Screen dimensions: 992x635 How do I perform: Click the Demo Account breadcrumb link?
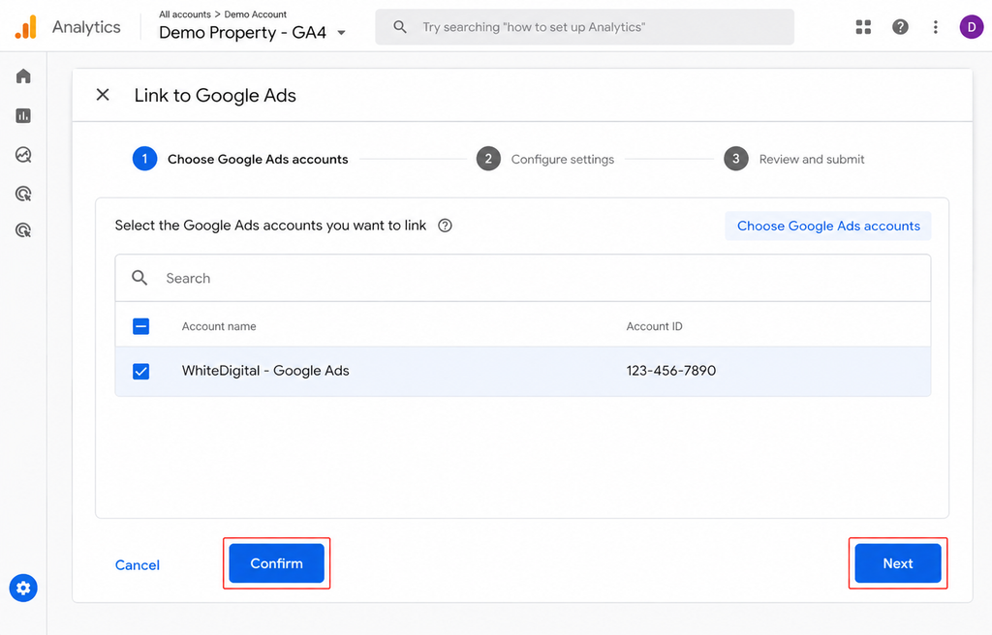pos(256,14)
